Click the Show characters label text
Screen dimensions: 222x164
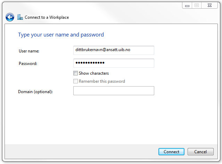pyautogui.click(x=93, y=73)
